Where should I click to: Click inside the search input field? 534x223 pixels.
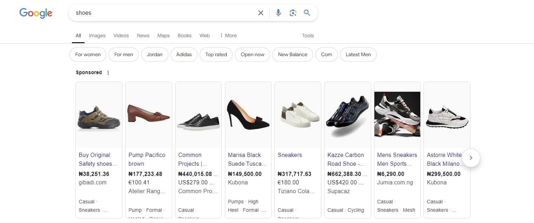pyautogui.click(x=158, y=13)
